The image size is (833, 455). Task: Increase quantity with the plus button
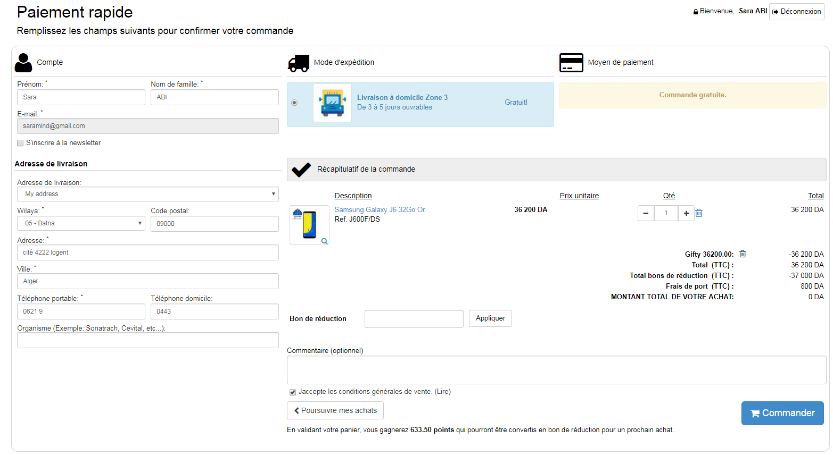coord(686,213)
